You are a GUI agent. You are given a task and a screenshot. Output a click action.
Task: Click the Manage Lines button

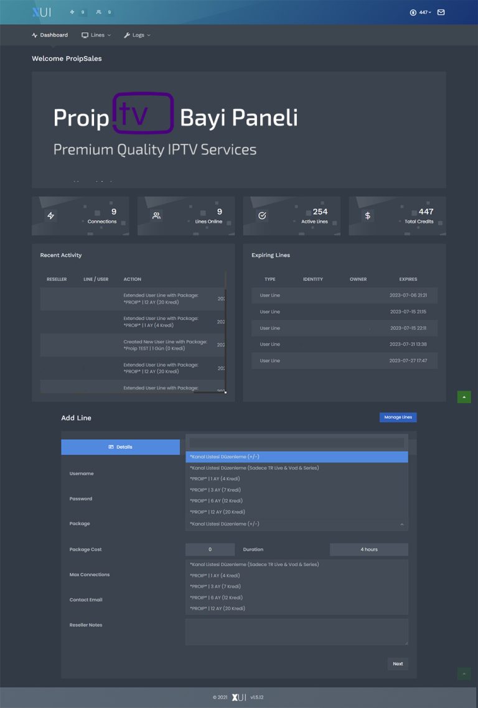coord(398,417)
